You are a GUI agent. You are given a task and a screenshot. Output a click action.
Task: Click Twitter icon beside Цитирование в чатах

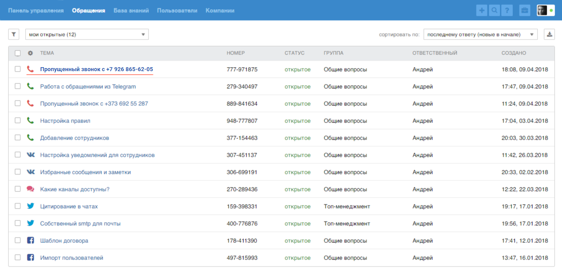coord(30,206)
